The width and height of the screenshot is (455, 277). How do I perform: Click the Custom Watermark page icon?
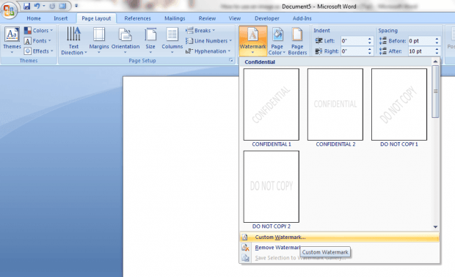(245, 237)
